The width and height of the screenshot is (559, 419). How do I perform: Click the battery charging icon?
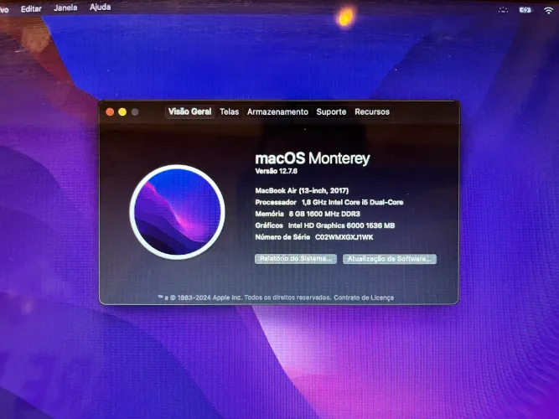[525, 10]
